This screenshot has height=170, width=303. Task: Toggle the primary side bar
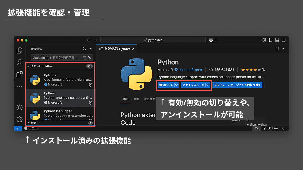270,40
